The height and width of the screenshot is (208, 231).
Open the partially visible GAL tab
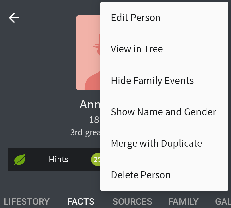[223, 201]
